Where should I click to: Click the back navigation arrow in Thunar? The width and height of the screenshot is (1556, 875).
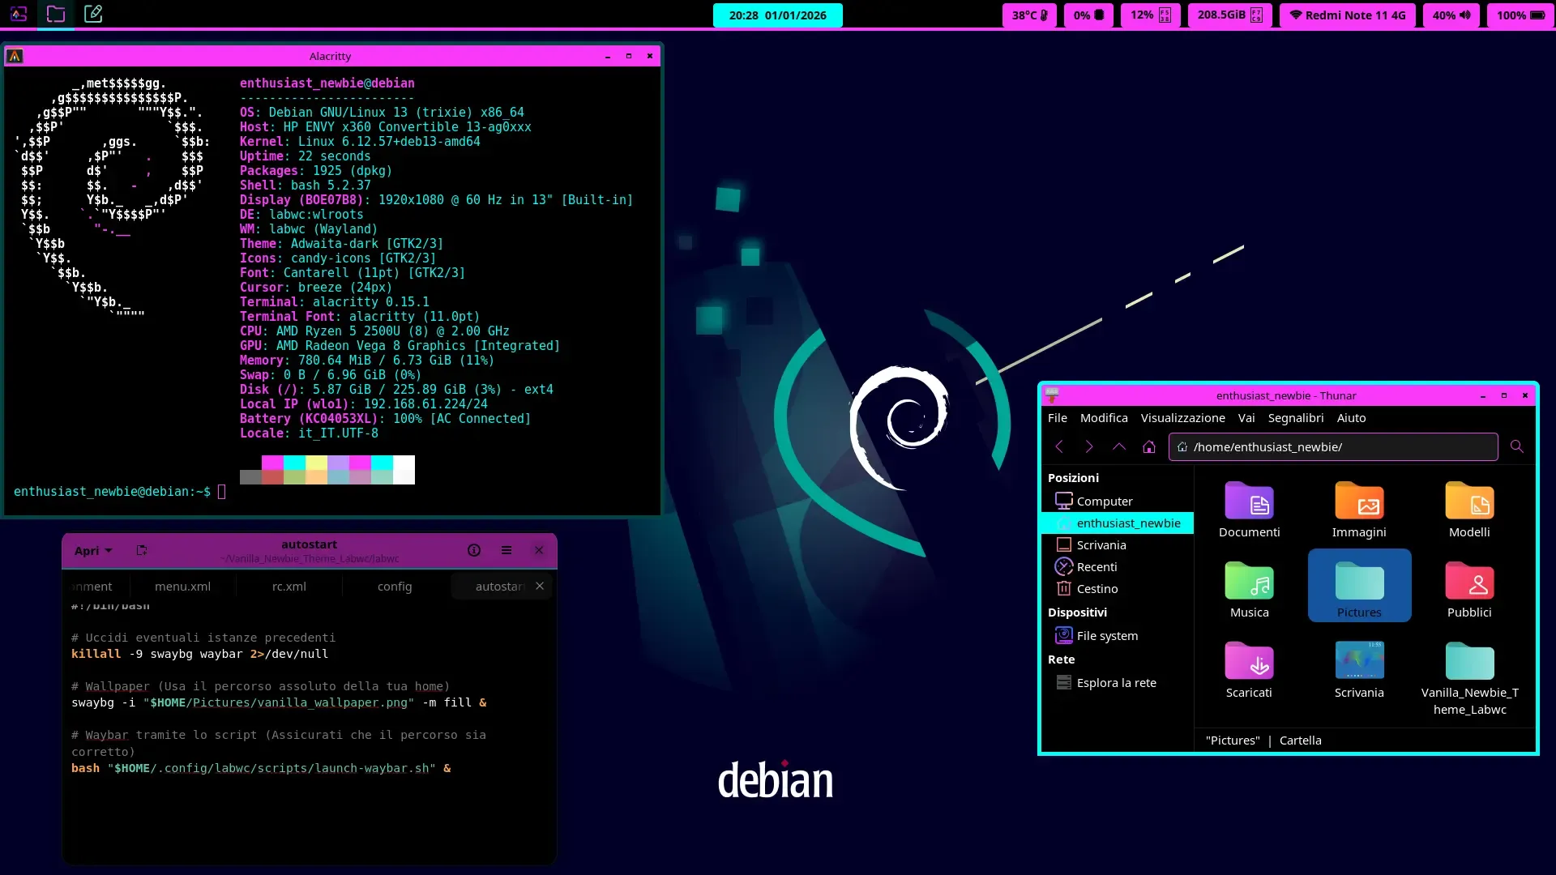click(1060, 446)
